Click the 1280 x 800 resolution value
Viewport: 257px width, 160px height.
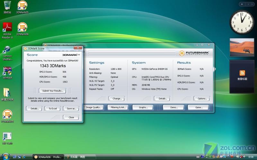pyautogui.click(x=116, y=69)
